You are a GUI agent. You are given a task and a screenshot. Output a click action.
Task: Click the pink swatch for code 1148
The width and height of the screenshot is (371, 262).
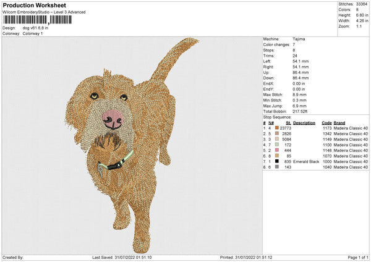(277, 150)
